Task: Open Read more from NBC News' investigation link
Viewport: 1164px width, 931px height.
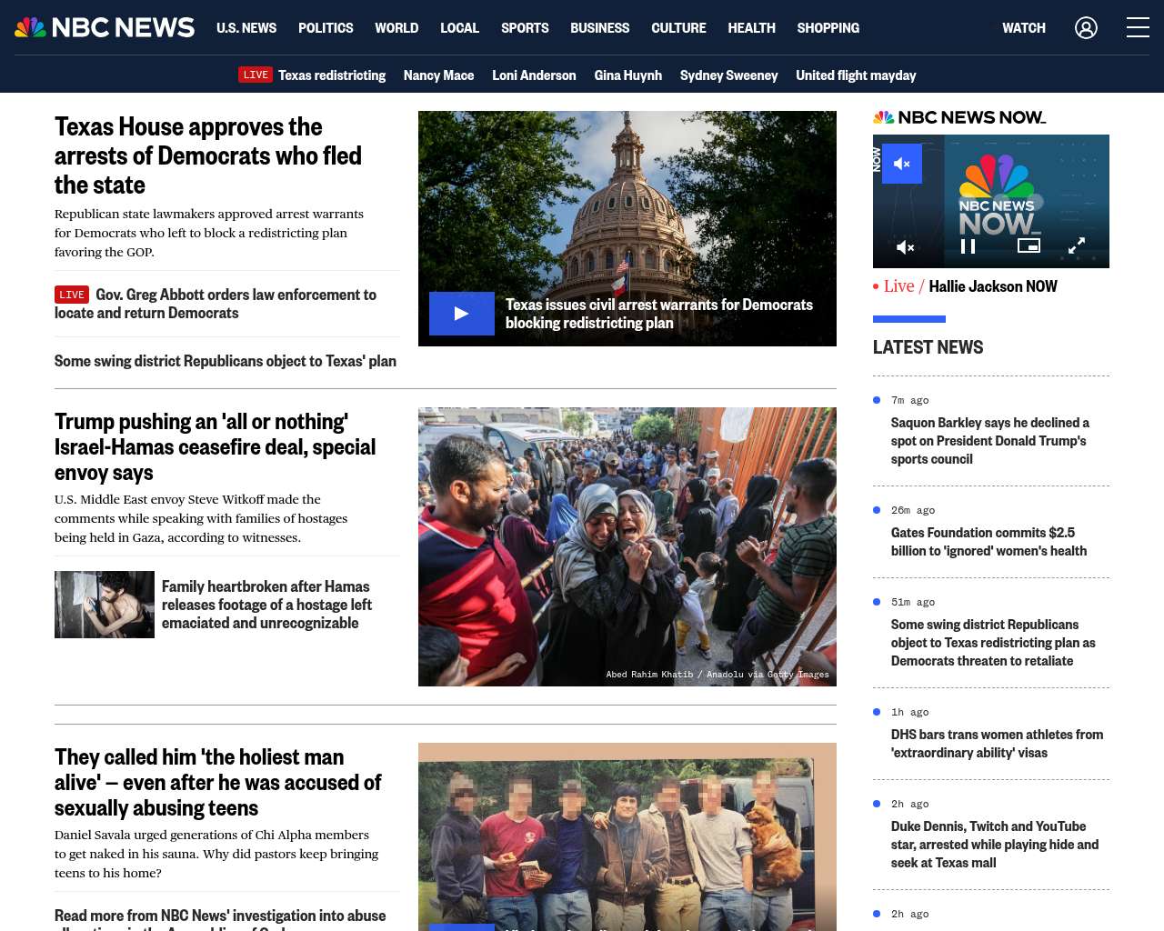Action: [220, 918]
